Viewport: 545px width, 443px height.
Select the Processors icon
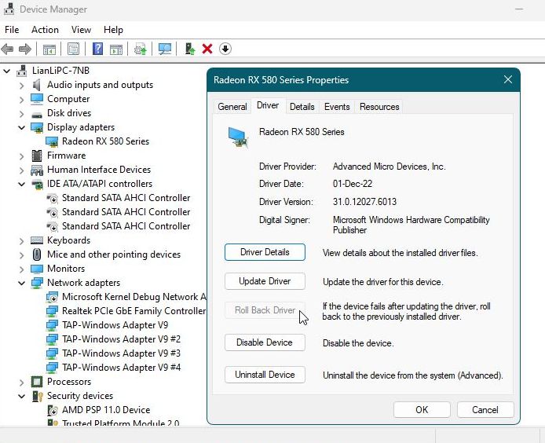coord(37,382)
